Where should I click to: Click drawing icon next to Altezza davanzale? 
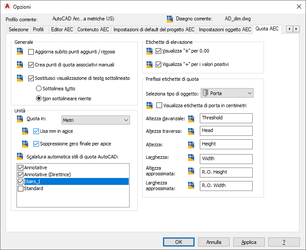point(191,119)
